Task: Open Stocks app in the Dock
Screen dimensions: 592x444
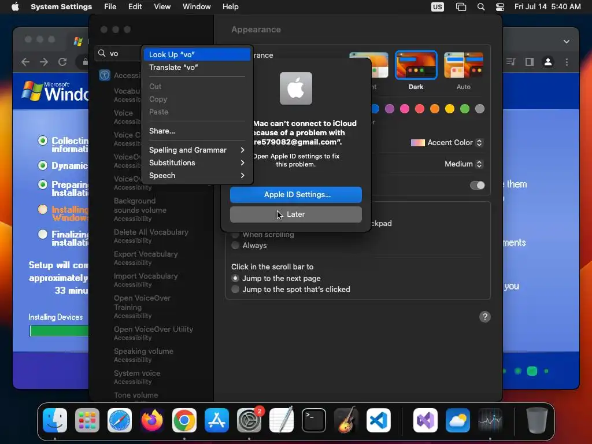Action: click(490, 420)
